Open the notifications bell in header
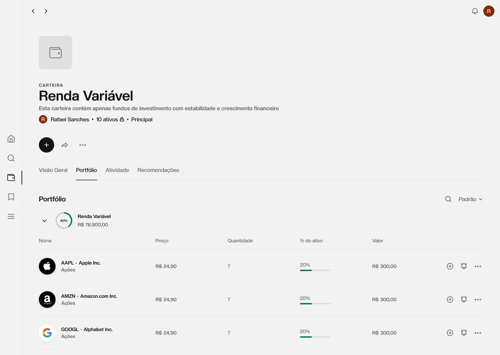Screen dimensions: 500x355 click(475, 11)
